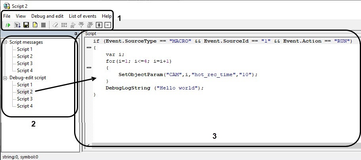This screenshot has height=160, width=361.
Task: Select Script 1 under Script messages
Action: (25, 49)
